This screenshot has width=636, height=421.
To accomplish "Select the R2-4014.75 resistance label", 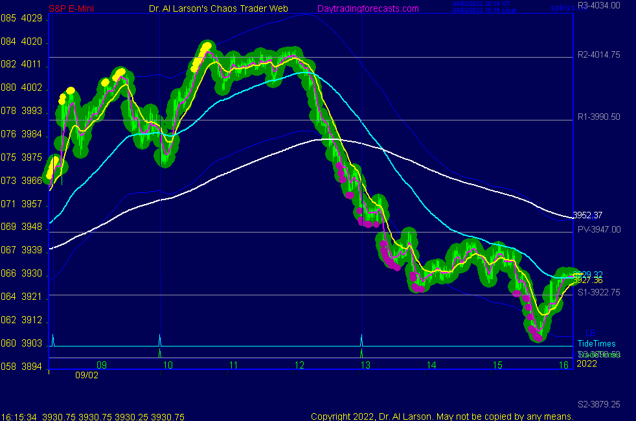I will pyautogui.click(x=598, y=55).
